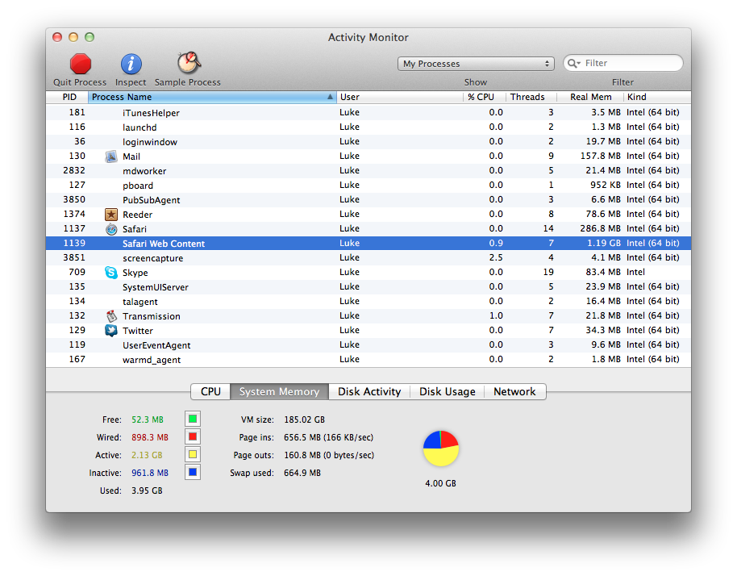Click PID 2832 in the list
The width and height of the screenshot is (737, 576).
[74, 171]
